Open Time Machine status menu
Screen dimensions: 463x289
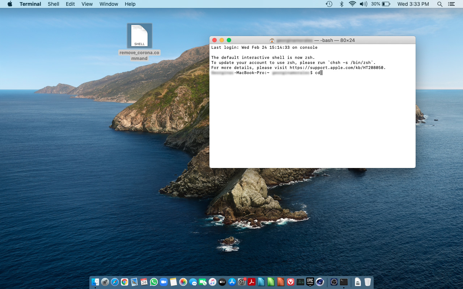coord(328,4)
